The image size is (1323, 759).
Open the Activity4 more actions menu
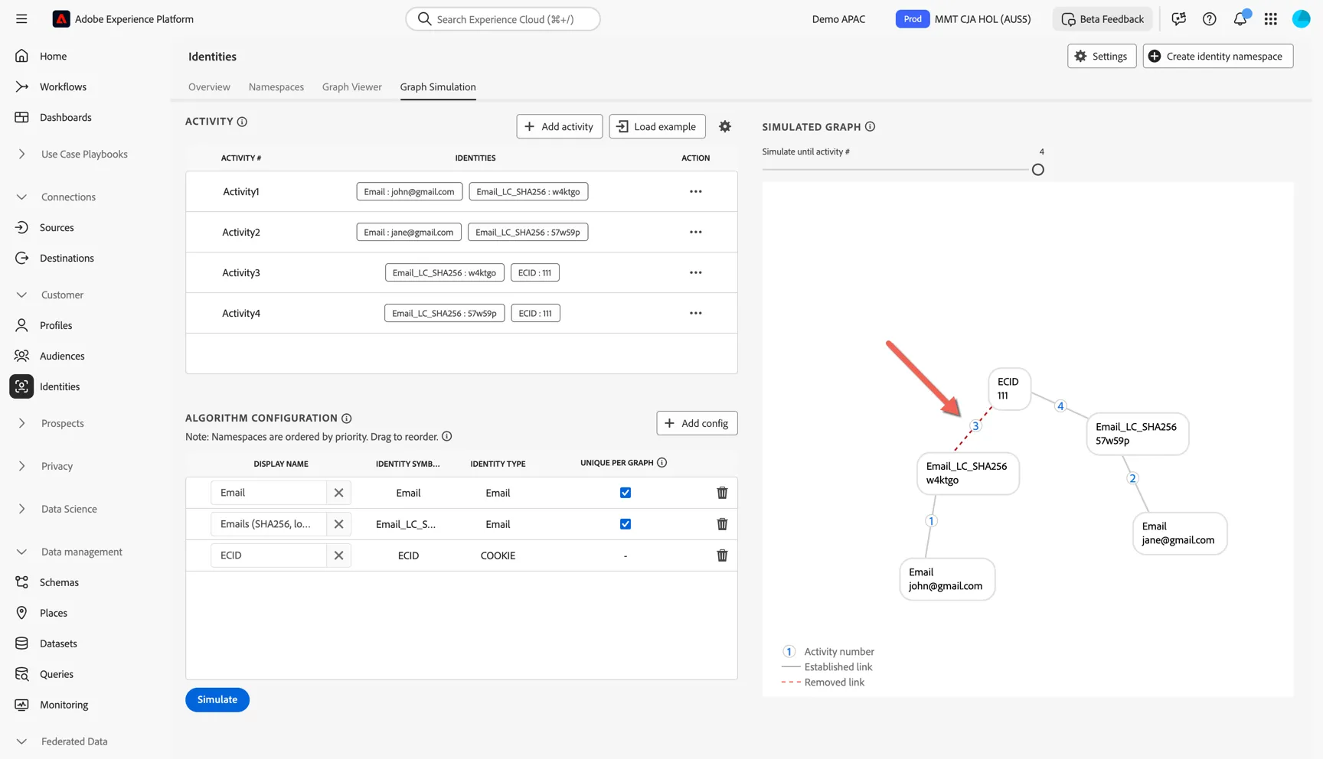click(695, 313)
